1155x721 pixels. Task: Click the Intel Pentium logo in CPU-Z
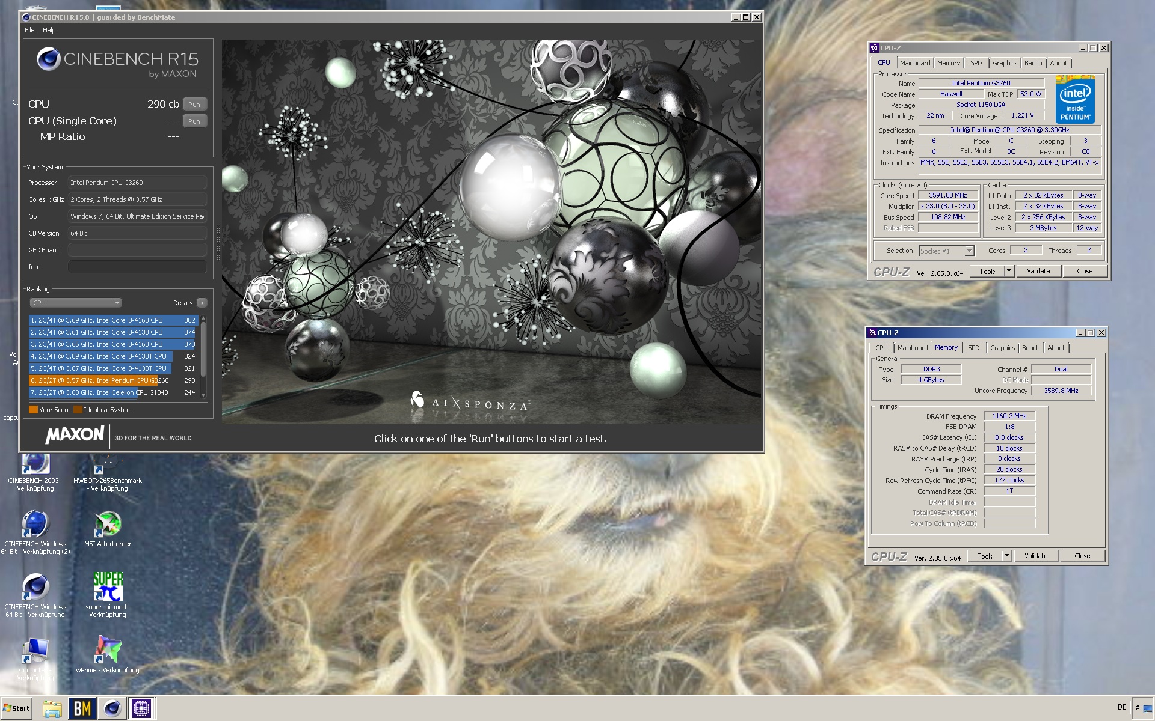click(1075, 99)
